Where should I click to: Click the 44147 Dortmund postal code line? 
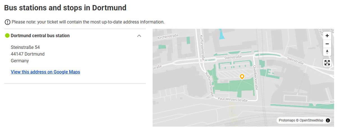coord(27,54)
